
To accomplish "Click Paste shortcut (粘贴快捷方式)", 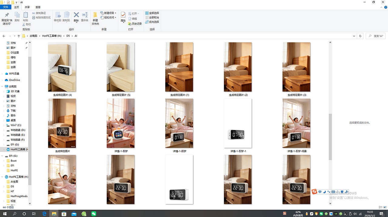I will click(x=41, y=18).
